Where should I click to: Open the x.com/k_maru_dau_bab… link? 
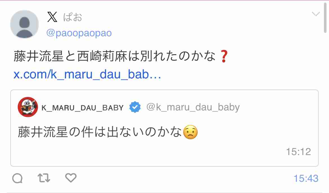[x=87, y=74]
